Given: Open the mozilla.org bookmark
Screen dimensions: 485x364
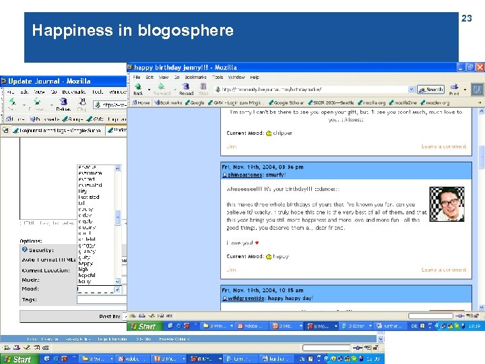Looking at the screenshot, I should [x=371, y=102].
